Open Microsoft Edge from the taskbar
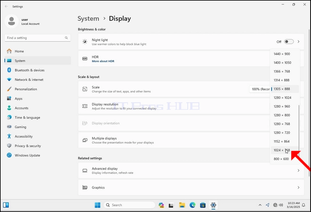 coord(192,205)
